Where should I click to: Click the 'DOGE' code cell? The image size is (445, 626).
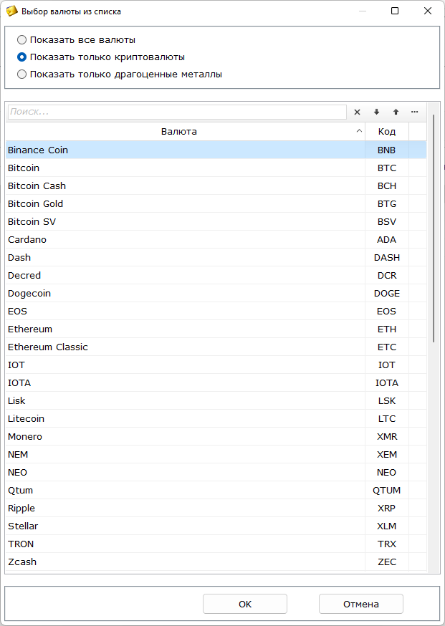pos(387,294)
